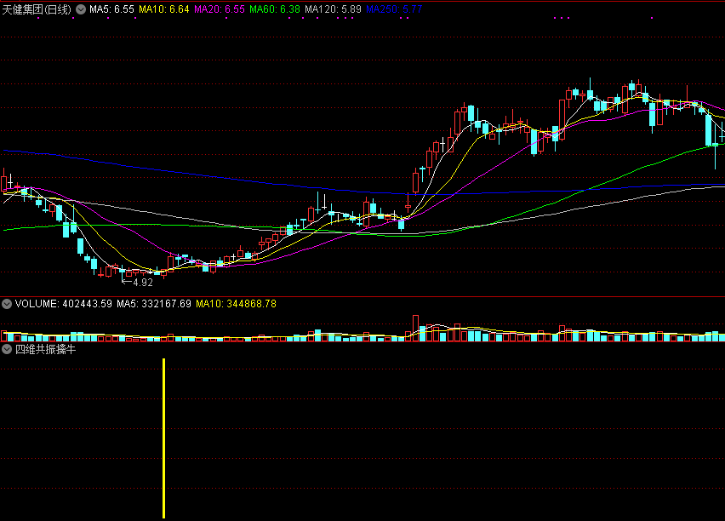Click the blue MA250: 5.77 label

pos(394,9)
